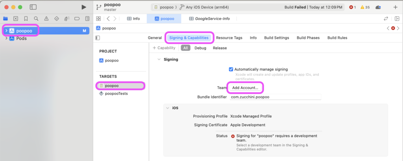
Task: Go forward in editor history
Action: coord(115,19)
